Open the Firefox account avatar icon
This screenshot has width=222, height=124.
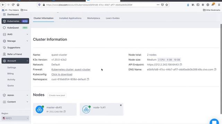click(203, 5)
